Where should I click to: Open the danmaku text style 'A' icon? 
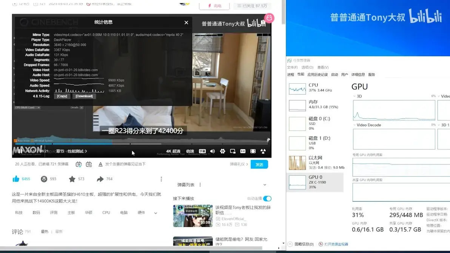coord(100,164)
